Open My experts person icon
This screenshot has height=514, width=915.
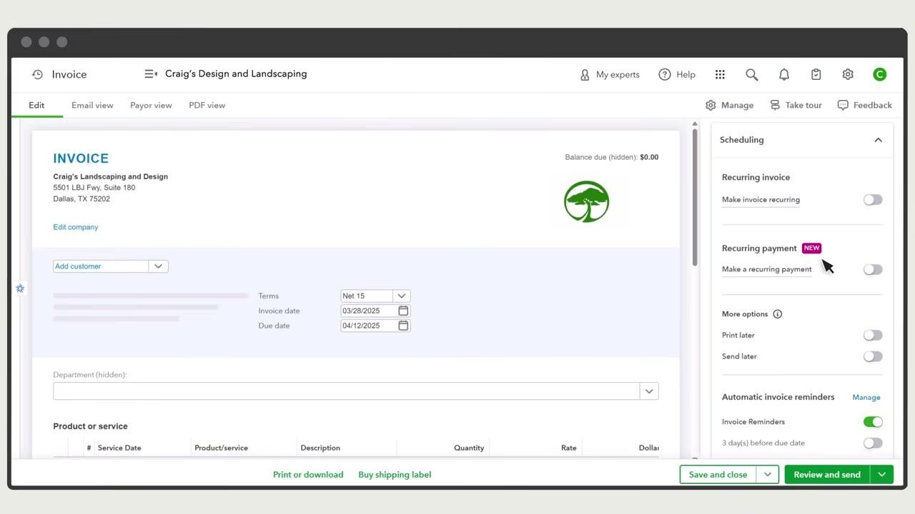[x=585, y=74]
